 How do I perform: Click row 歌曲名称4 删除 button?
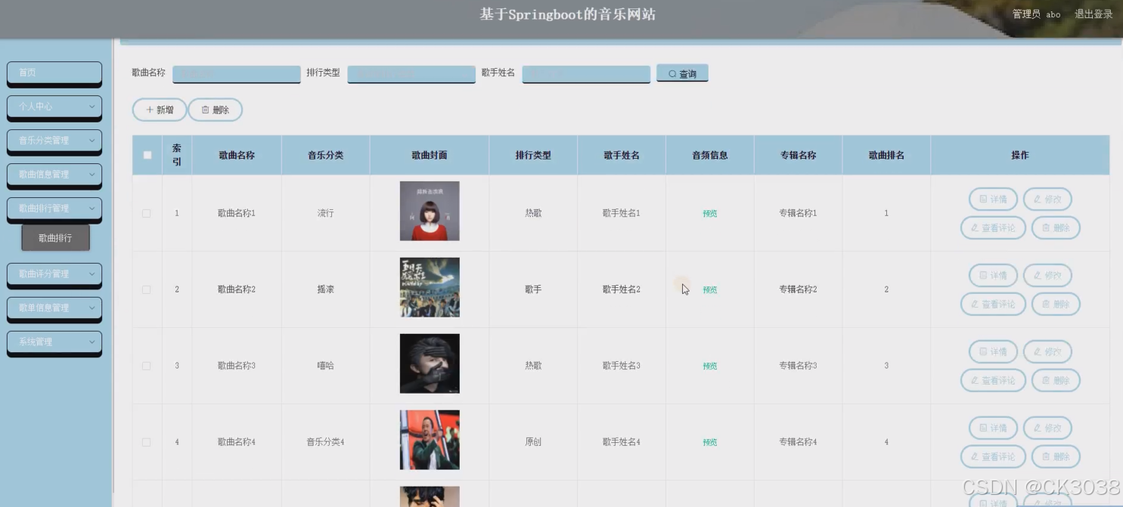point(1056,456)
